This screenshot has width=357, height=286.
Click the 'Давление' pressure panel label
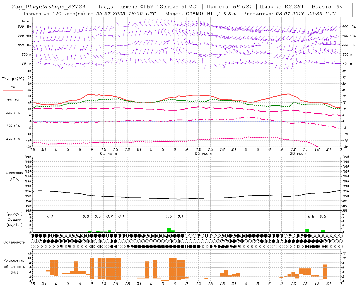15,173
